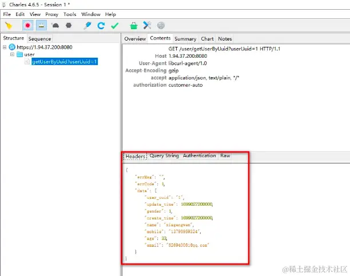350x276 pixels.
Task: Click the create_time value in the JSON
Action: (197, 218)
